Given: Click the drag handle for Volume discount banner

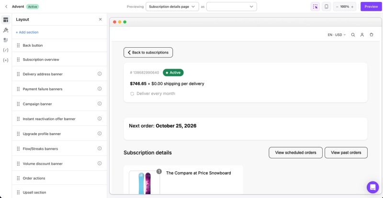Looking at the screenshot, I should pos(18,164).
